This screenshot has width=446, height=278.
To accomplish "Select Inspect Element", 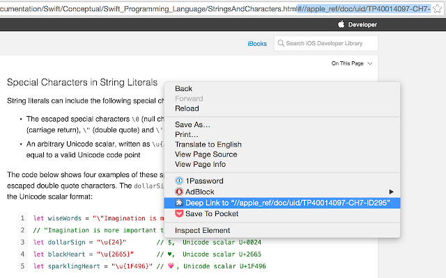I will (x=202, y=230).
